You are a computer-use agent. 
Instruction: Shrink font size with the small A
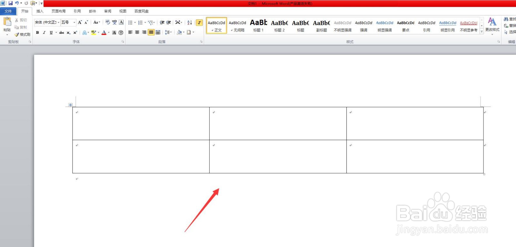click(86, 22)
